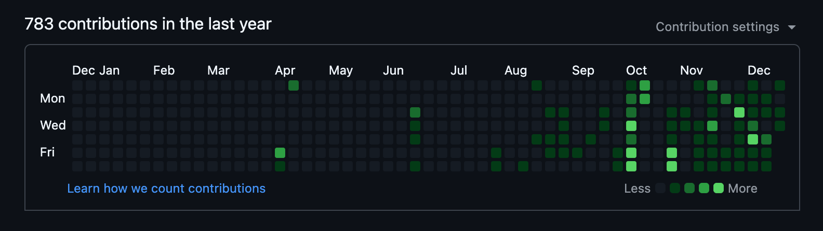Open the Contribution settings dropdown
The width and height of the screenshot is (823, 231).
coord(725,27)
